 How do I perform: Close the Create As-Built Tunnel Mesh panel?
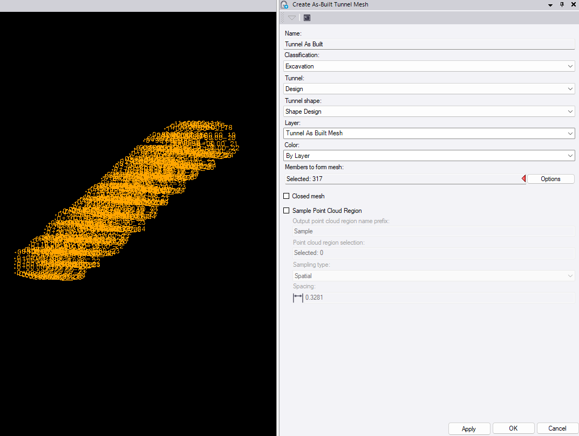[574, 4]
